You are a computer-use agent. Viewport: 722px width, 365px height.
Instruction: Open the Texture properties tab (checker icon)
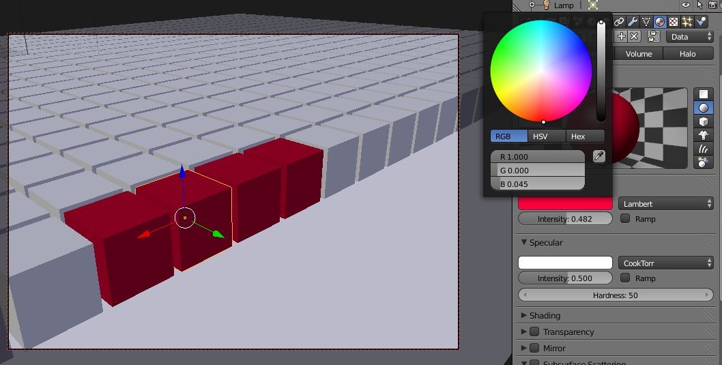(673, 22)
